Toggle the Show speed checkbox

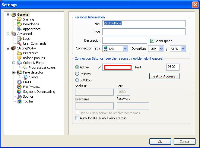tap(152, 41)
